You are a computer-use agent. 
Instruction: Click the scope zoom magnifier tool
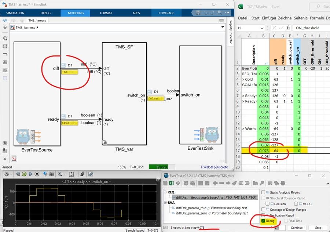[60, 174]
